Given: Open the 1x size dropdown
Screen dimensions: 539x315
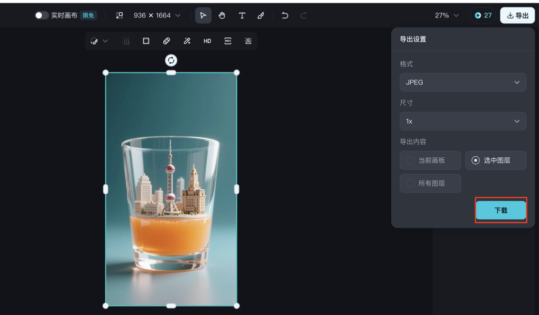Looking at the screenshot, I should coord(463,121).
